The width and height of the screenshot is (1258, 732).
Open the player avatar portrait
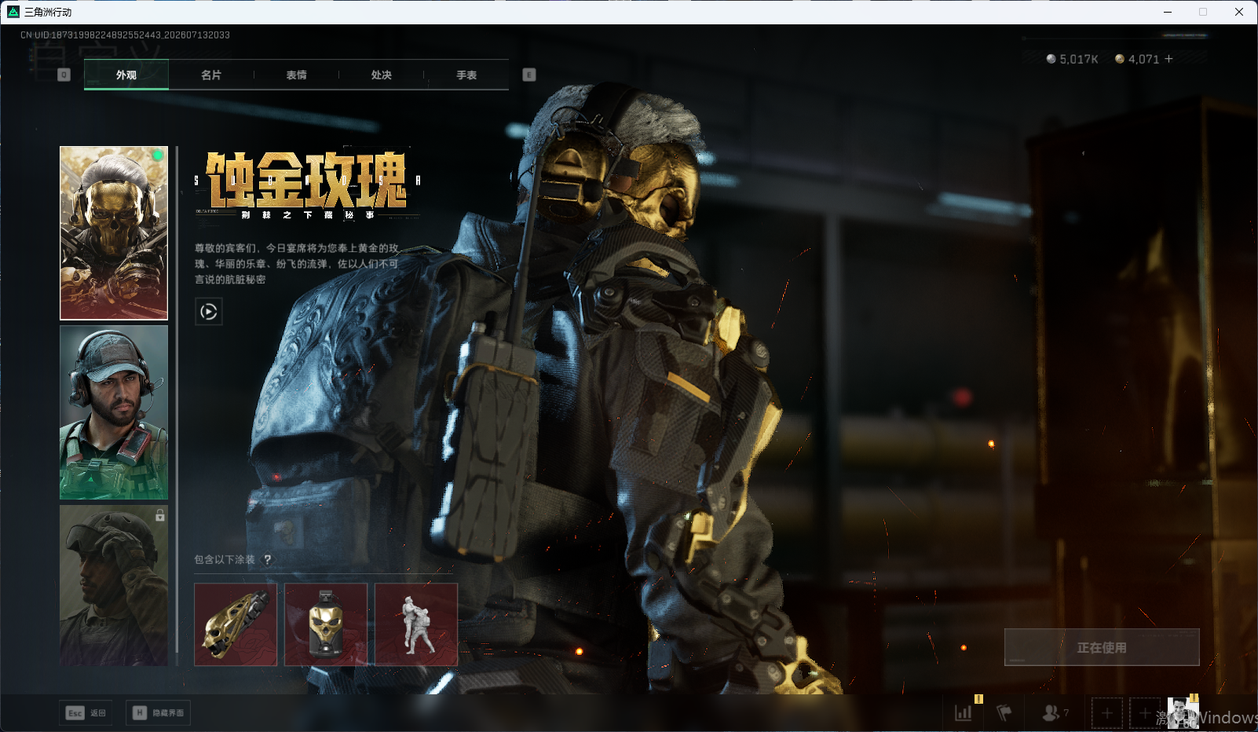tap(1183, 713)
